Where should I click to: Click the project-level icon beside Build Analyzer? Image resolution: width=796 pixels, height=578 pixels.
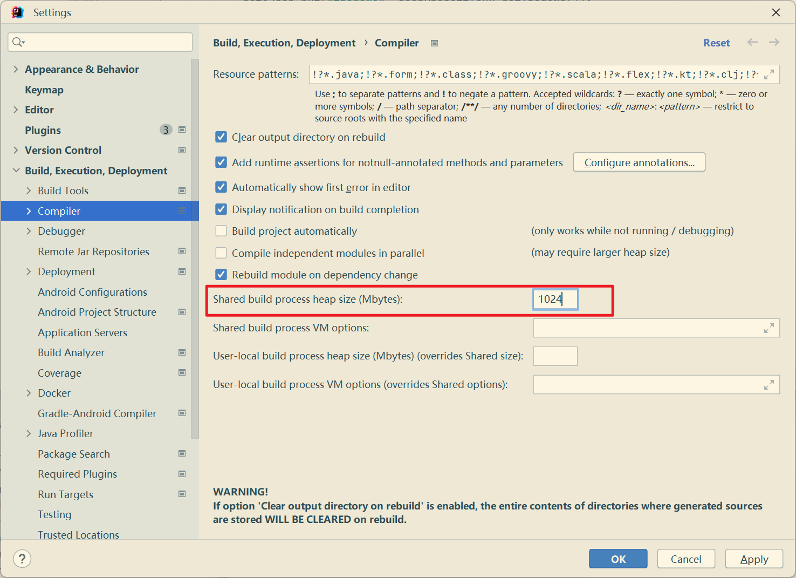[x=182, y=352]
